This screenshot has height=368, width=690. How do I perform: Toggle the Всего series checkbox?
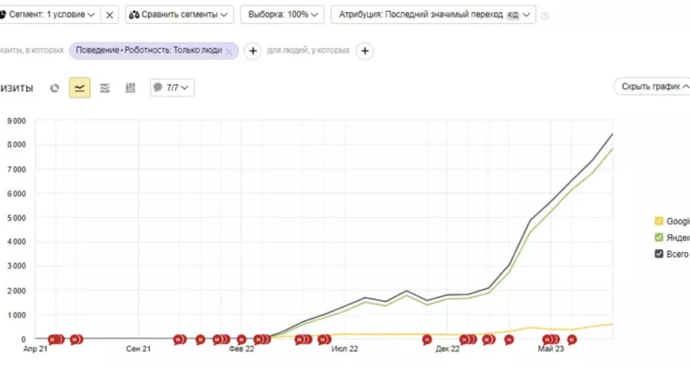pos(659,254)
